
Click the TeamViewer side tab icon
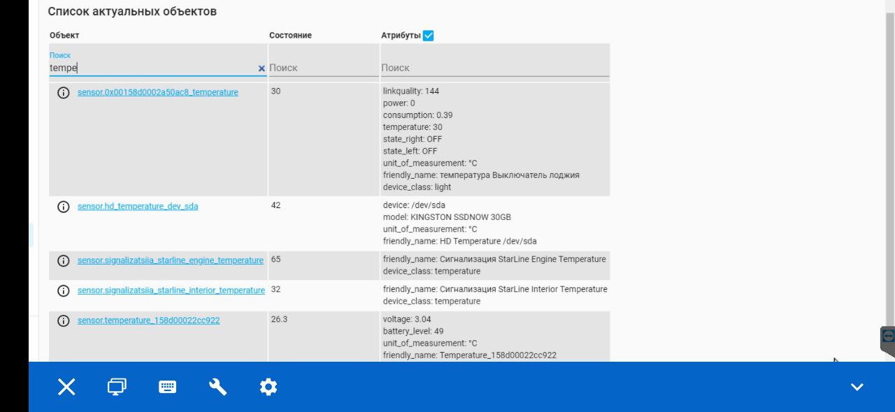(888, 336)
